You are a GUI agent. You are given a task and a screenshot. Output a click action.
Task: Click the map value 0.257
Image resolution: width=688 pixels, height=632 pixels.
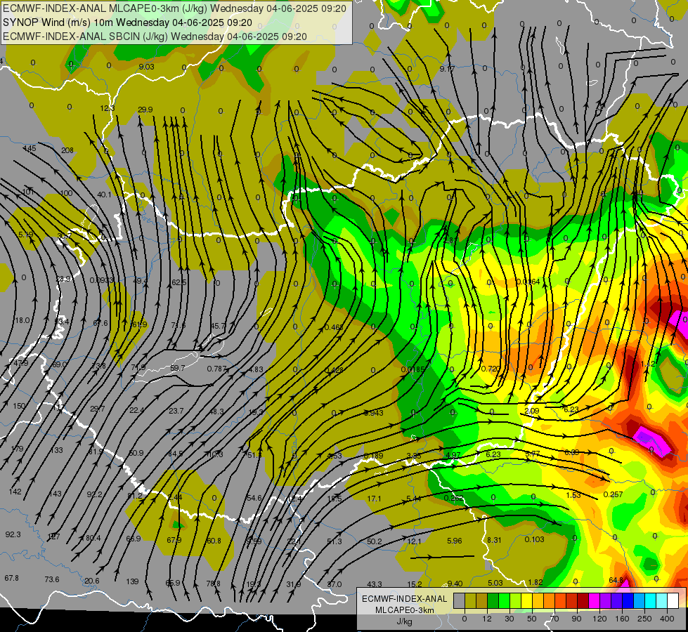[x=613, y=495]
